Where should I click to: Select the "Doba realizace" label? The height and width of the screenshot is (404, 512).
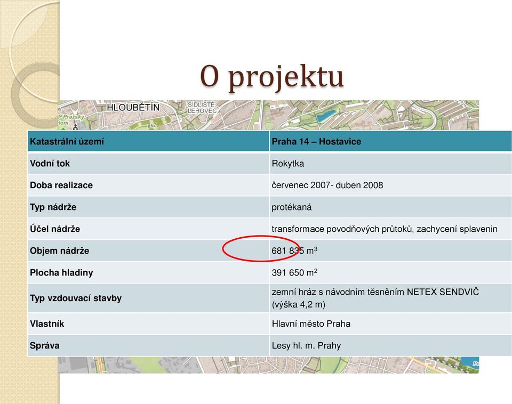(61, 185)
